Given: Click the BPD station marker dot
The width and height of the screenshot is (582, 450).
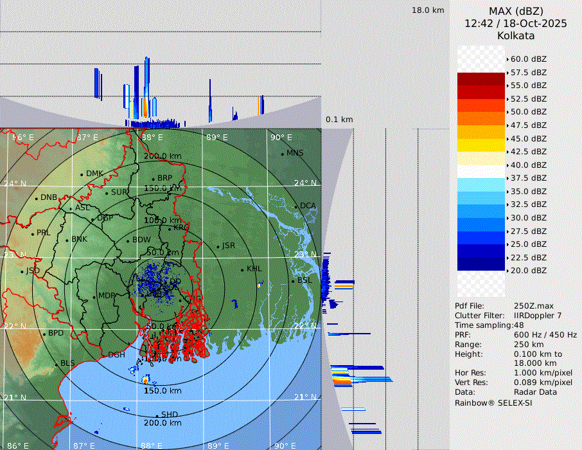Looking at the screenshot, I should tap(44, 334).
